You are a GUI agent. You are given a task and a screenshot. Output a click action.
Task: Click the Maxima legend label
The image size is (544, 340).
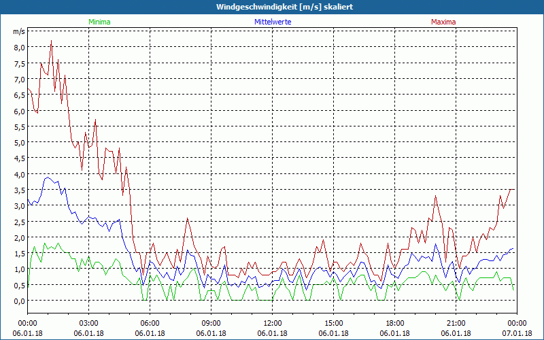443,22
